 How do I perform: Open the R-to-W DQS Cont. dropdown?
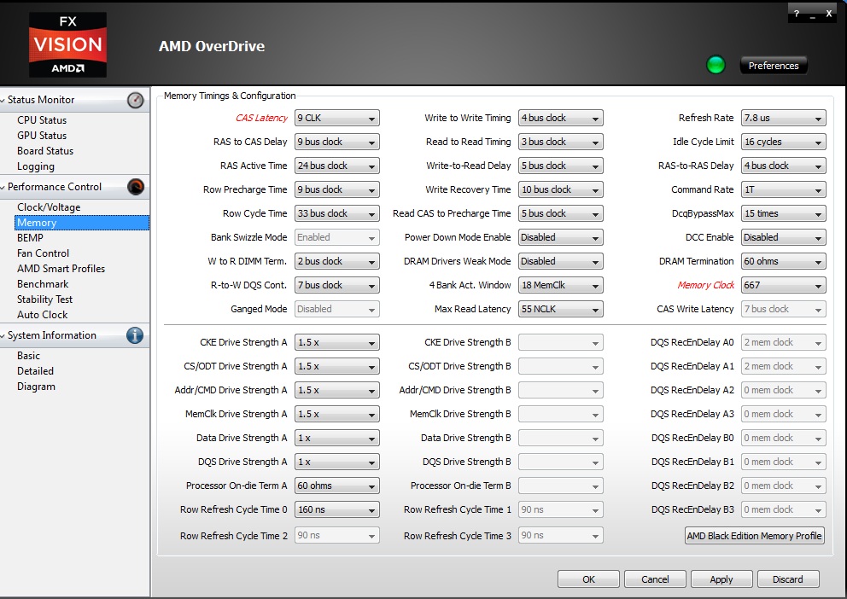[337, 285]
